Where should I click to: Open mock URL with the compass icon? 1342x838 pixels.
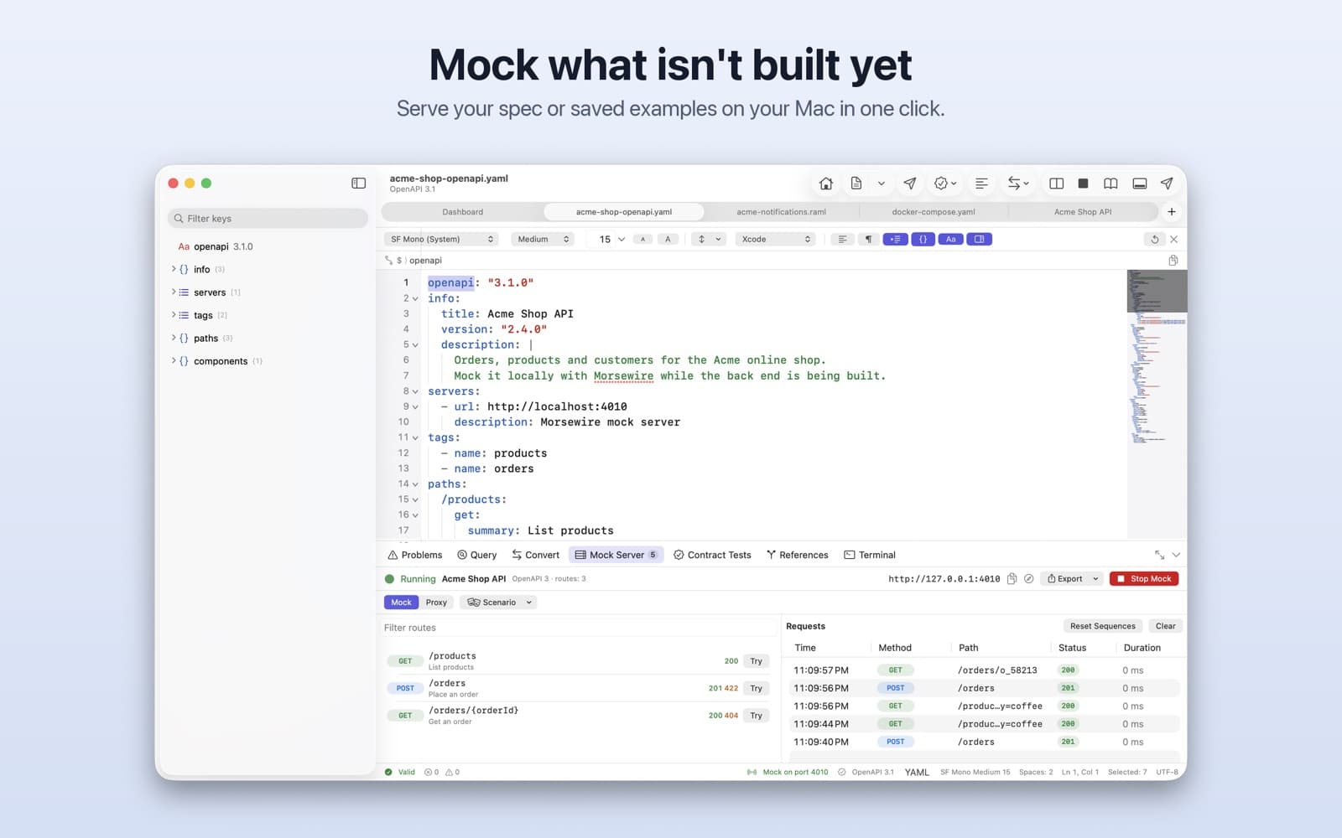click(x=1029, y=579)
